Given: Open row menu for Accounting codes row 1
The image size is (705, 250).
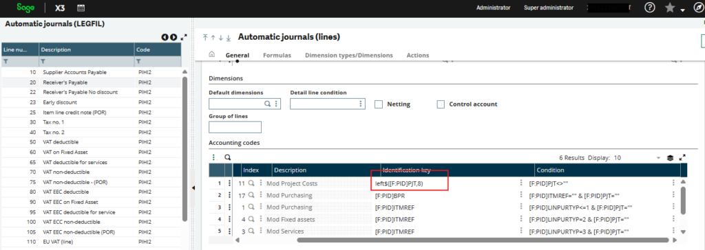Looking at the screenshot, I should (229, 183).
